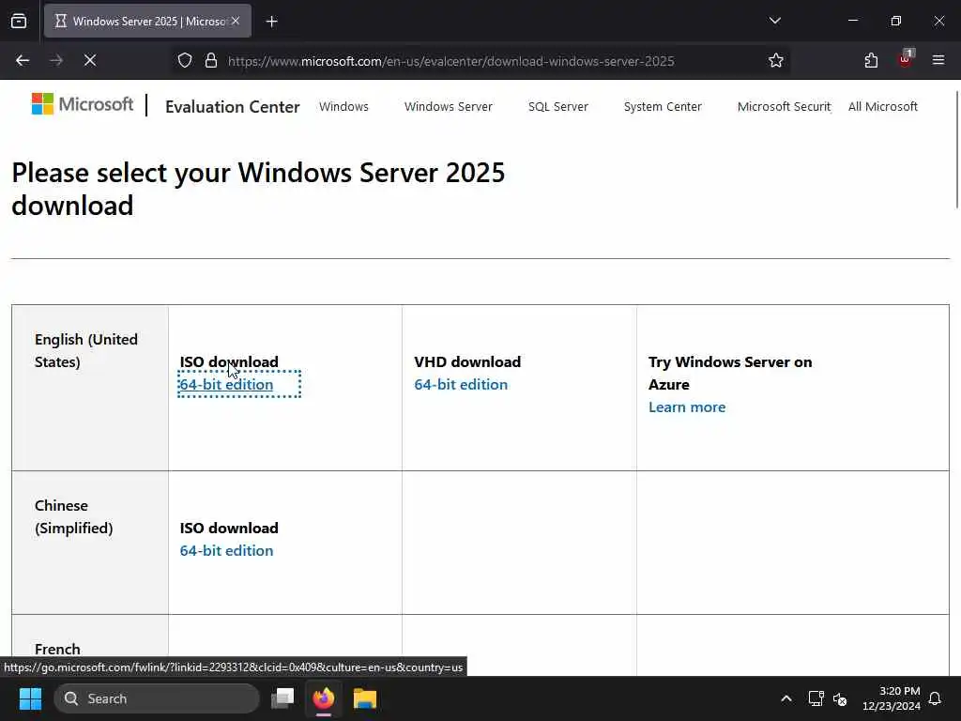
Task: Open the Microsoft Security nav menu
Action: [x=784, y=107]
